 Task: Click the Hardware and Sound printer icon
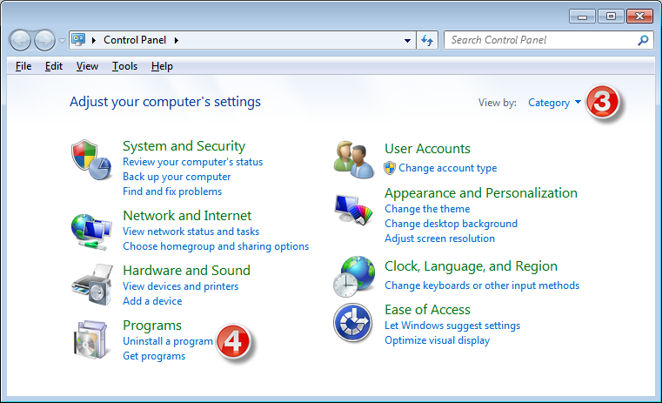[x=92, y=285]
